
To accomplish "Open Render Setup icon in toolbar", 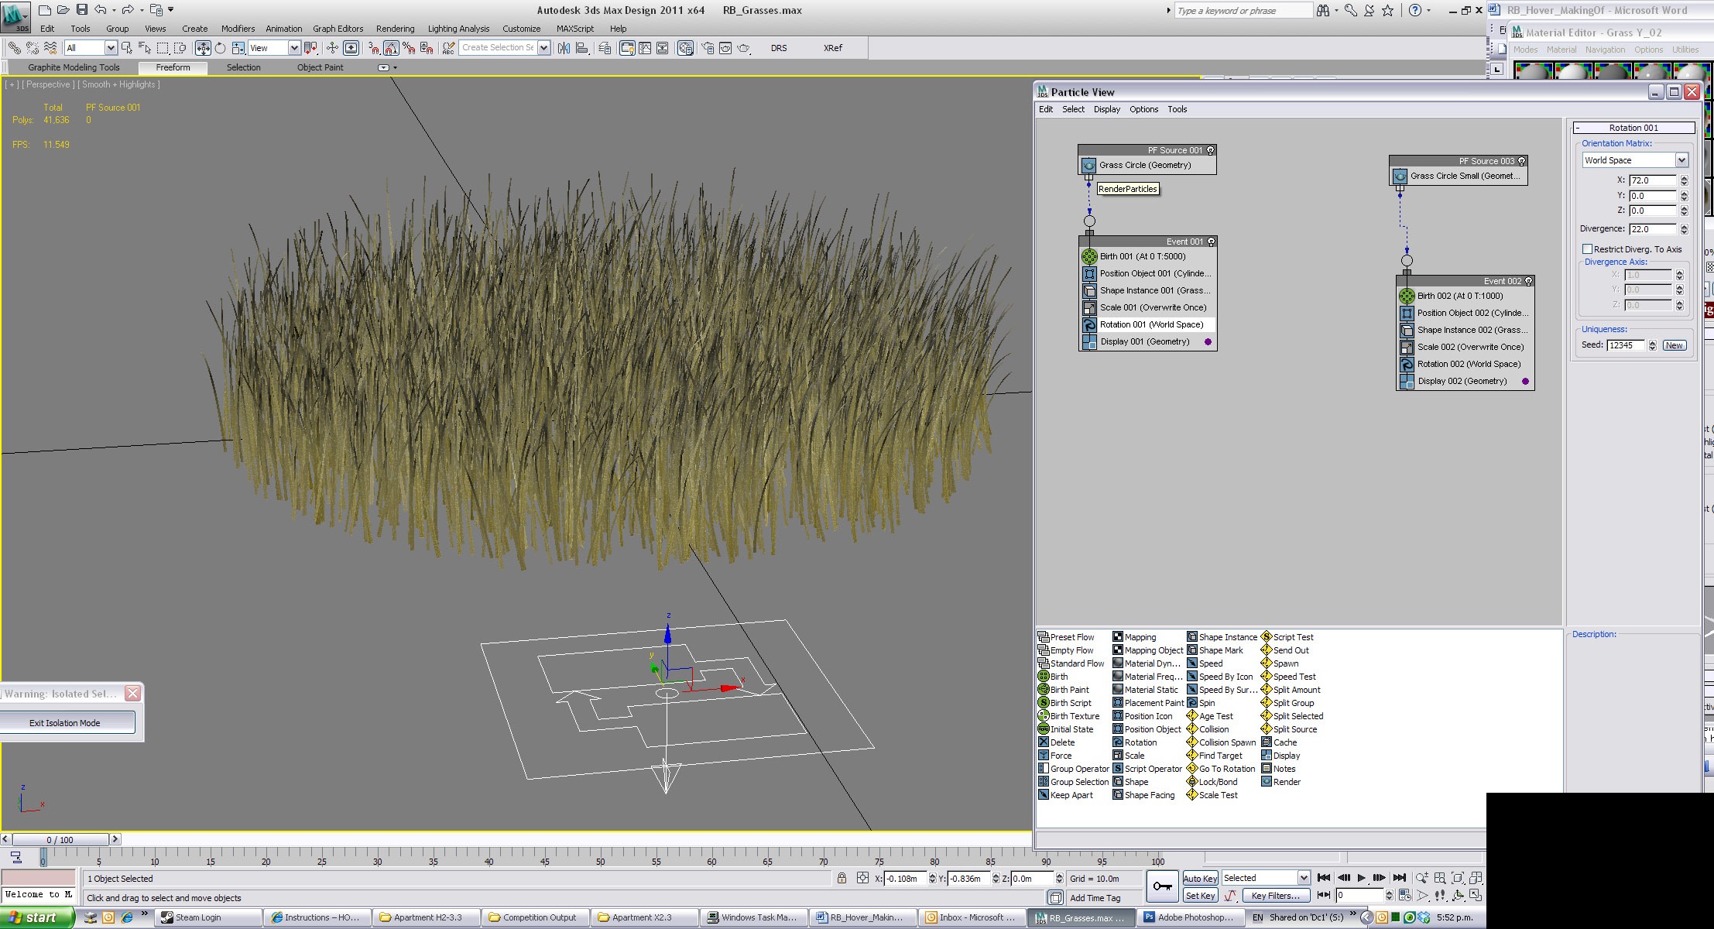I will point(708,48).
